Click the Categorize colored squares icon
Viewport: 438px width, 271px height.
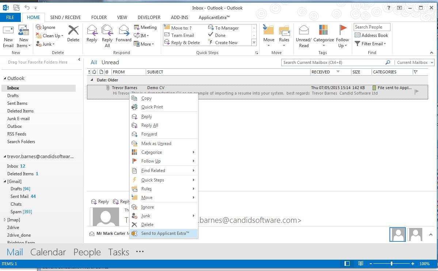pyautogui.click(x=323, y=30)
